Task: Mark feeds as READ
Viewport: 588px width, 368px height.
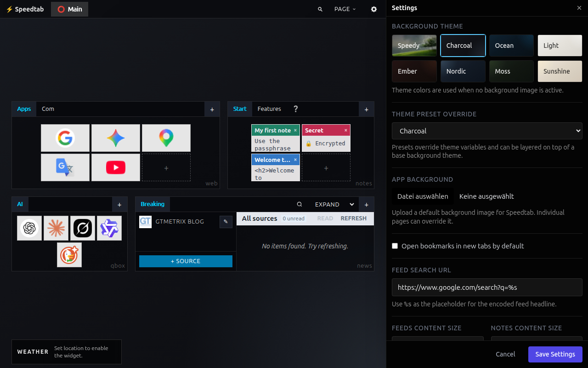Action: click(x=325, y=218)
